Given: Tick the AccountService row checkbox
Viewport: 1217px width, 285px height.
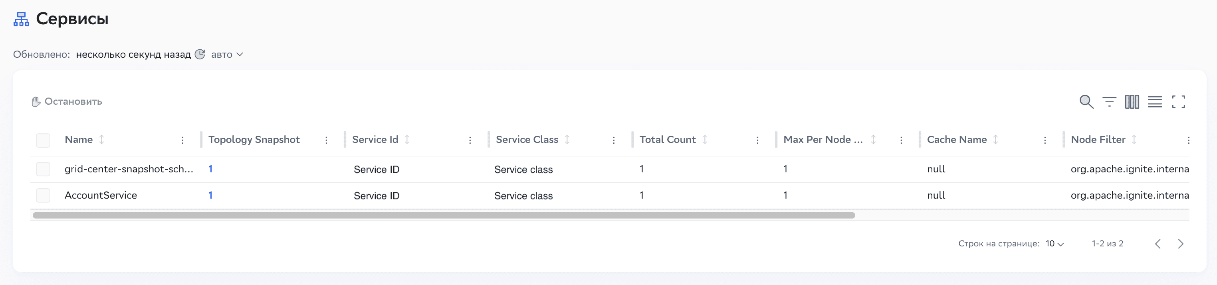Looking at the screenshot, I should coord(43,195).
